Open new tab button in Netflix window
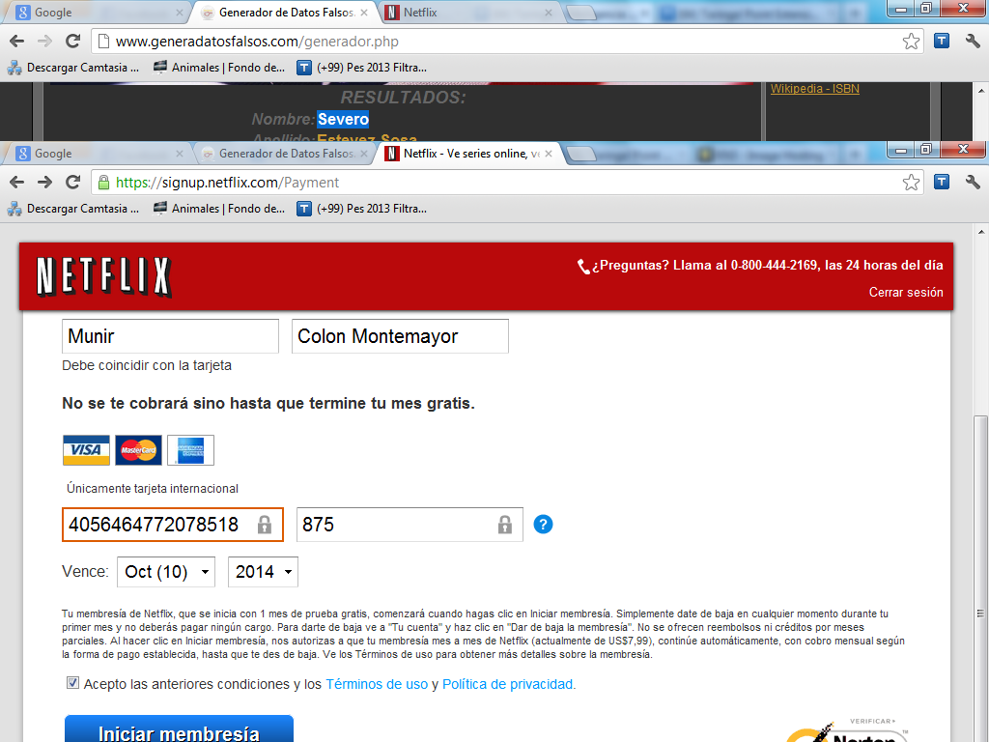Image resolution: width=989 pixels, height=742 pixels. coord(580,154)
